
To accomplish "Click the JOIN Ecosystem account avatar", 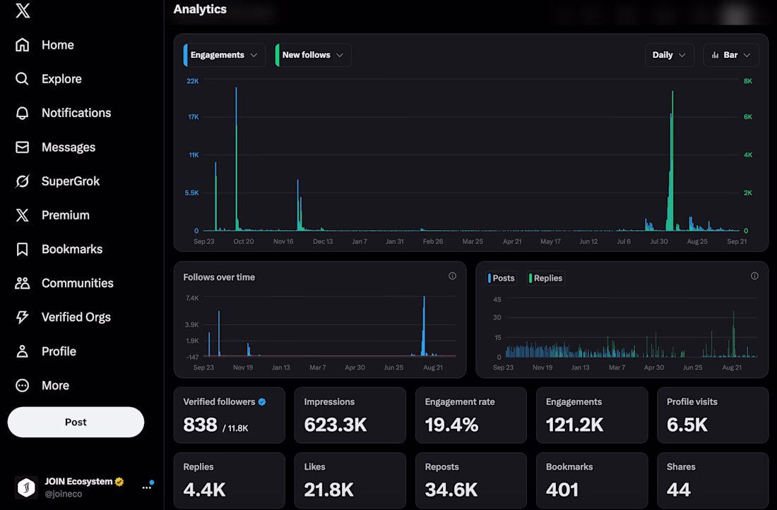I will 27,487.
